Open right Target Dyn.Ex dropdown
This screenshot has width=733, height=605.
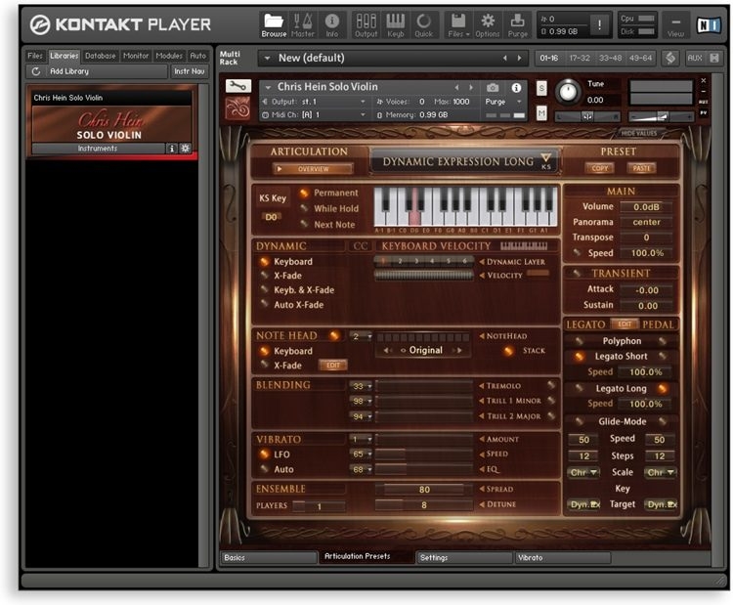click(x=661, y=504)
